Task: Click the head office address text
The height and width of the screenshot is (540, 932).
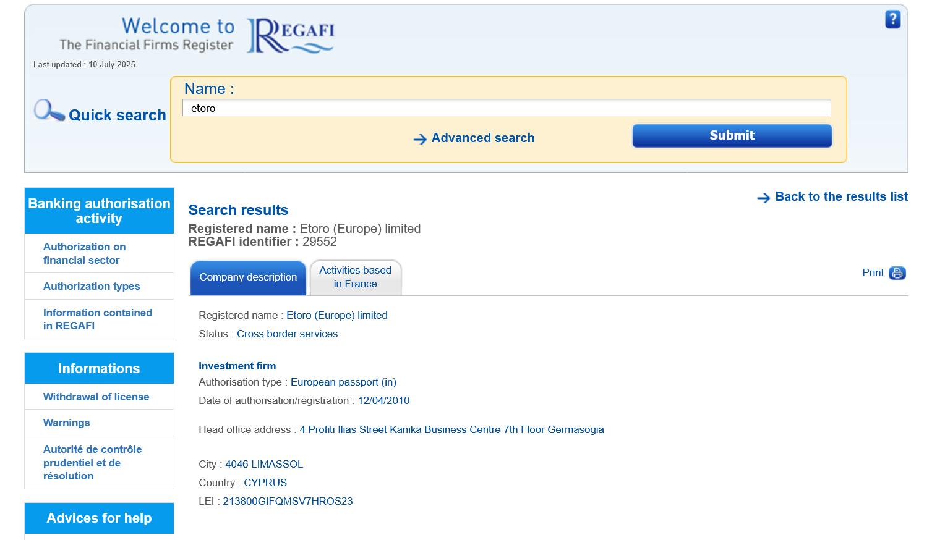Action: 452,429
